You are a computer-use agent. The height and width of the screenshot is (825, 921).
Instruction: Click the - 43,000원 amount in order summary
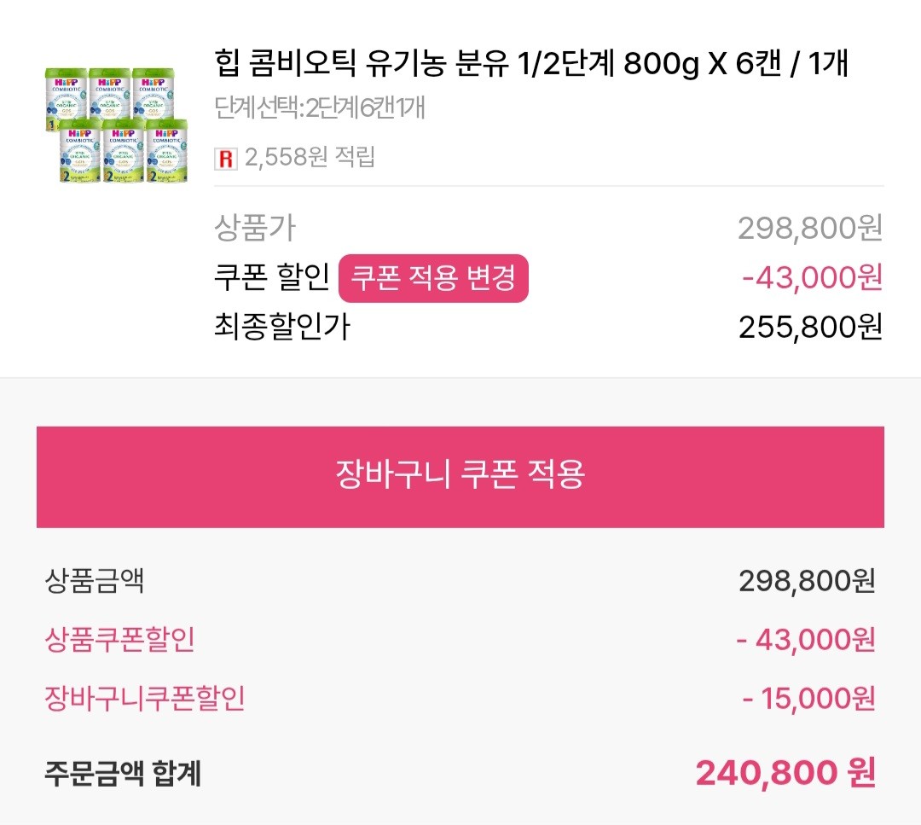(x=805, y=639)
